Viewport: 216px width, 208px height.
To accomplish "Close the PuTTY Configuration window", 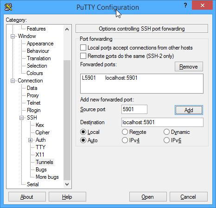I will [x=202, y=6].
